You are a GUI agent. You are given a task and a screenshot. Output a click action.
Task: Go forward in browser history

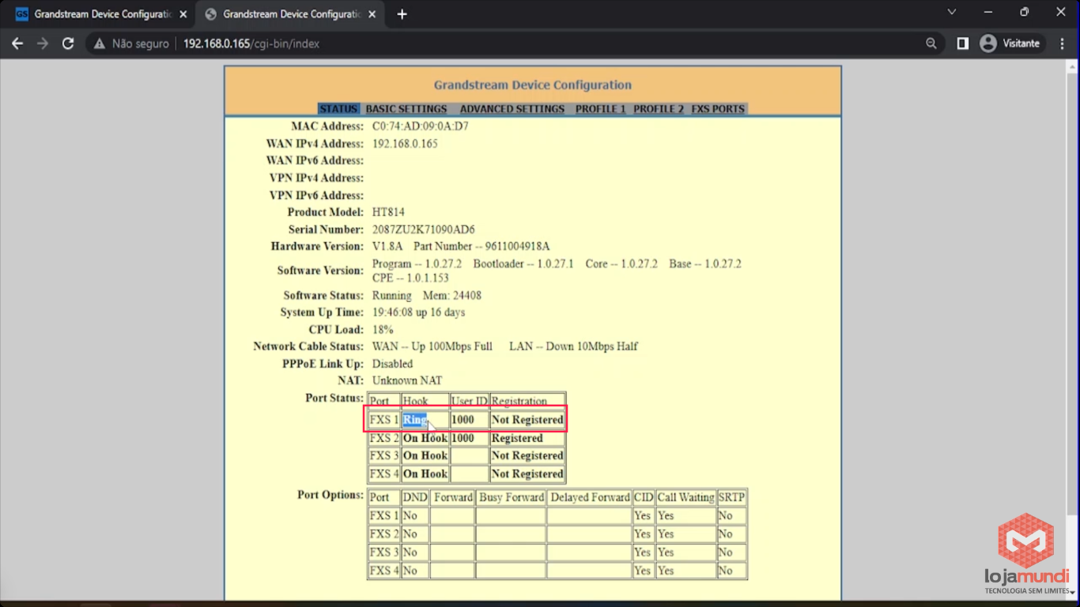tap(43, 43)
